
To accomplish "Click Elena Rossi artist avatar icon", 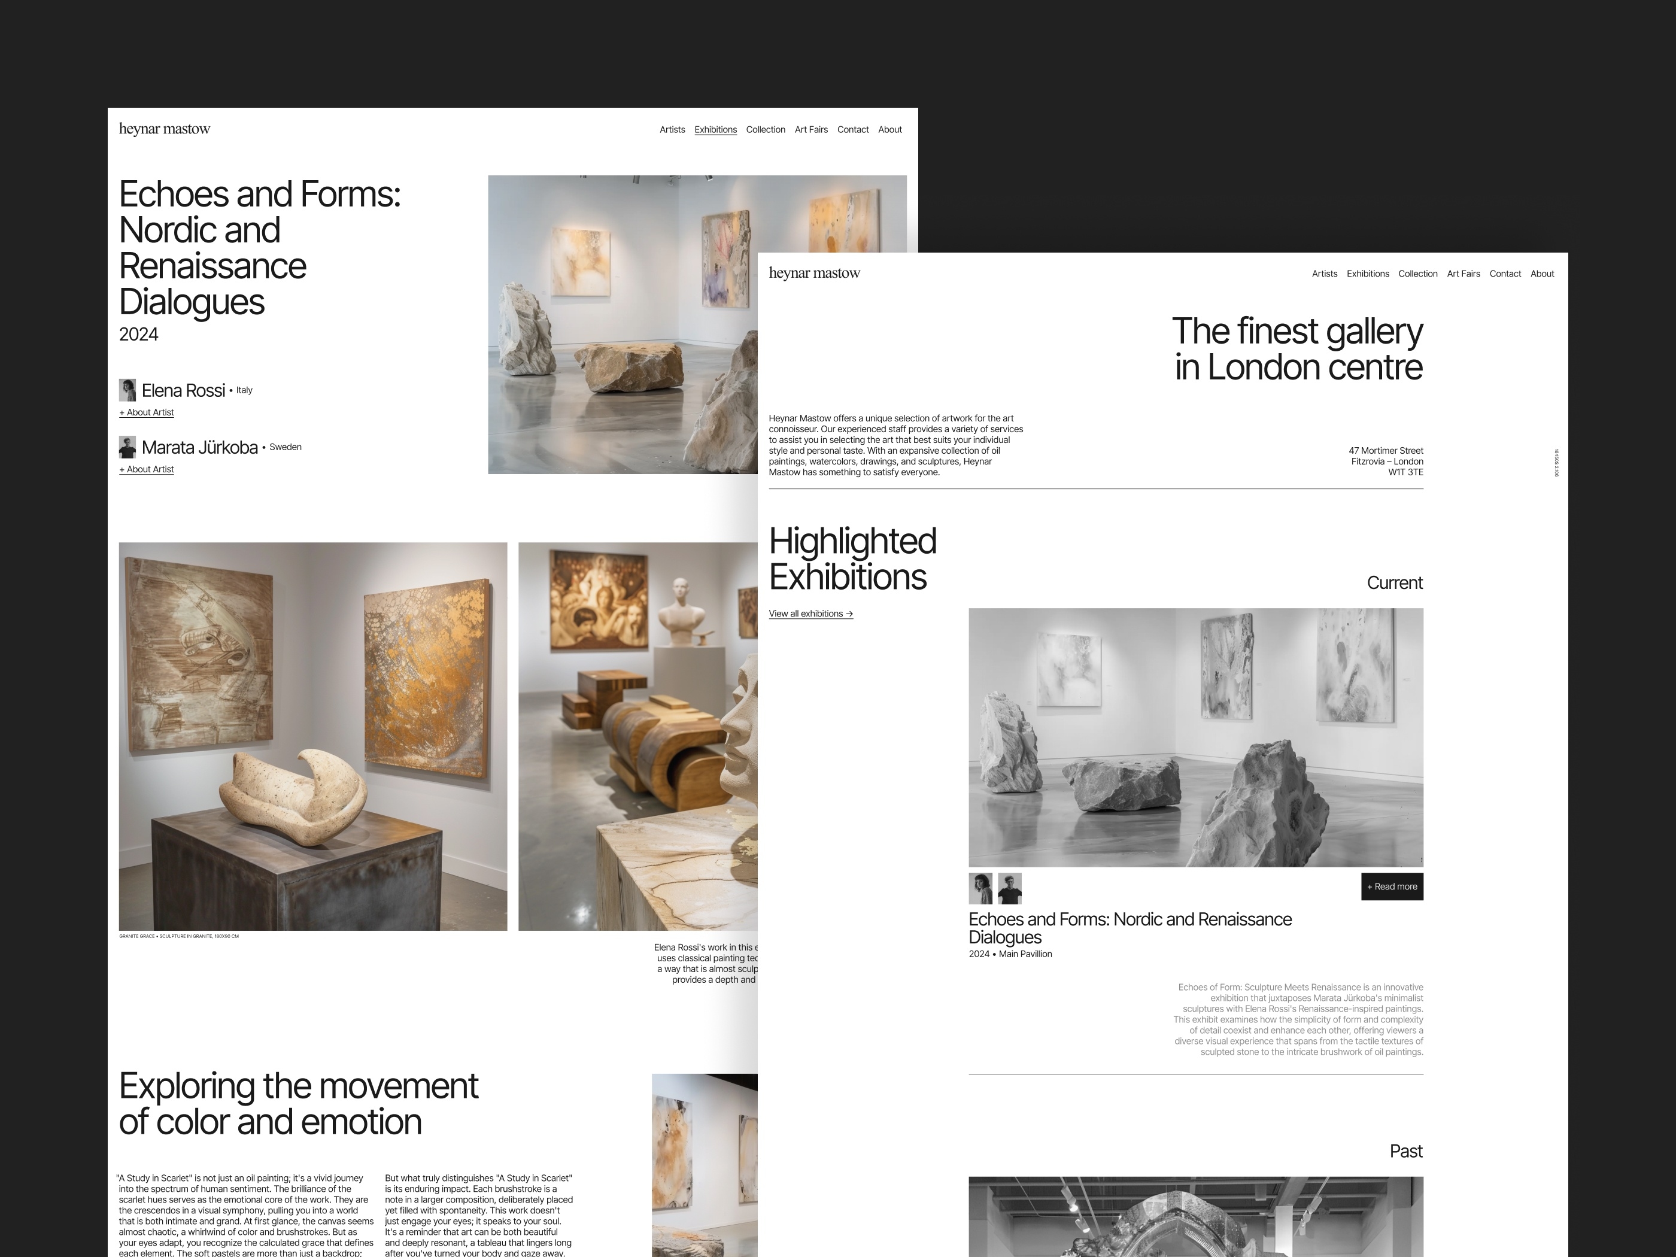I will [128, 388].
